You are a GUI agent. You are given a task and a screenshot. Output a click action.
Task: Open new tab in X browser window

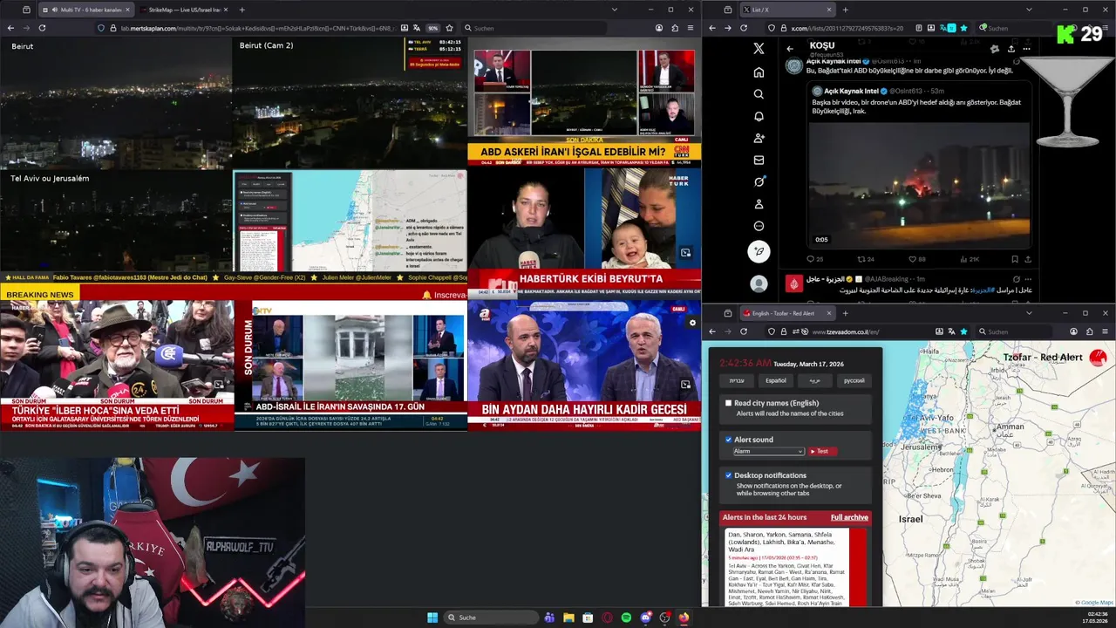[x=845, y=10]
